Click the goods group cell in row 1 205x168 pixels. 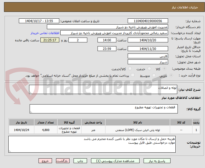pyautogui.click(x=69, y=130)
